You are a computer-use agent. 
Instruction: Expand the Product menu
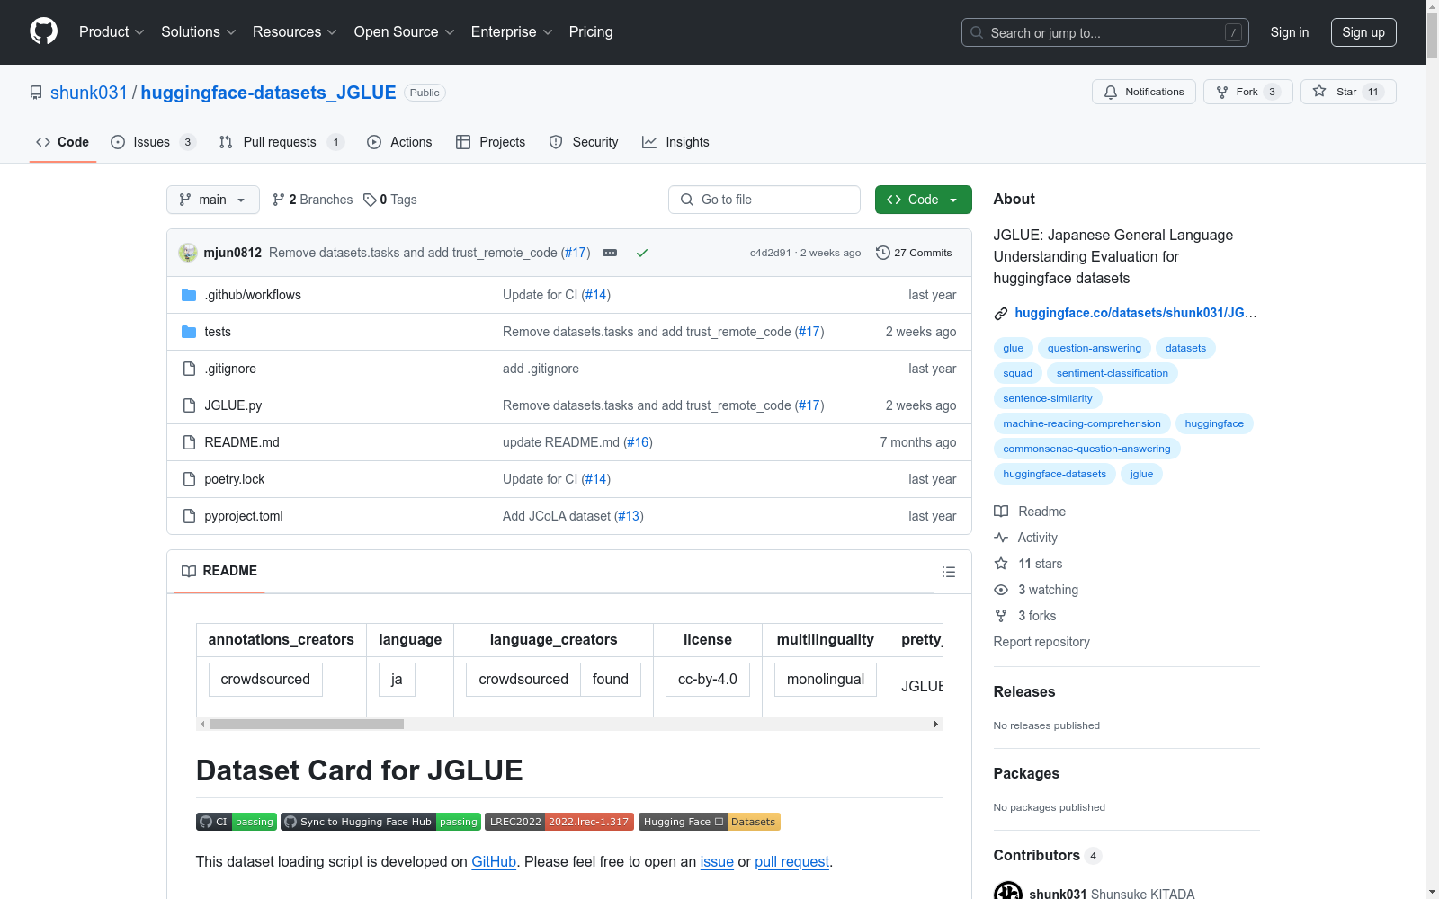coord(112,32)
